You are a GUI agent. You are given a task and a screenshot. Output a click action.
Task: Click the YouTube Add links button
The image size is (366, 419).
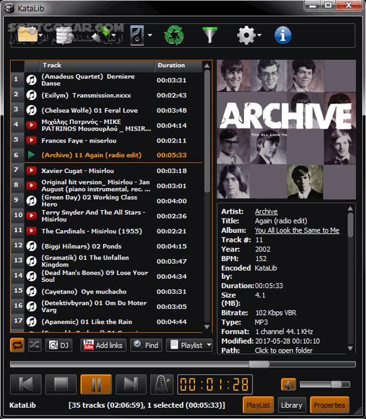coord(103,345)
